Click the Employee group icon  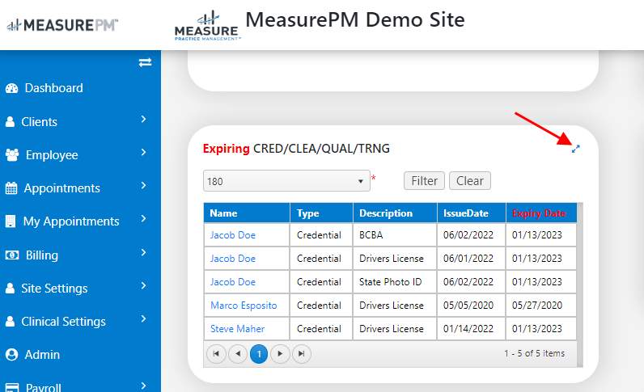pyautogui.click(x=12, y=155)
